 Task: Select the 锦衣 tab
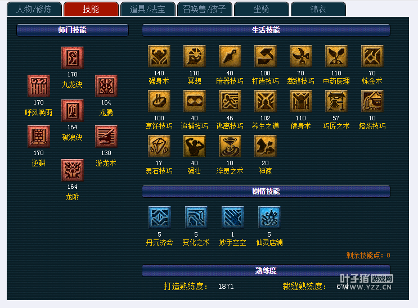(318, 10)
